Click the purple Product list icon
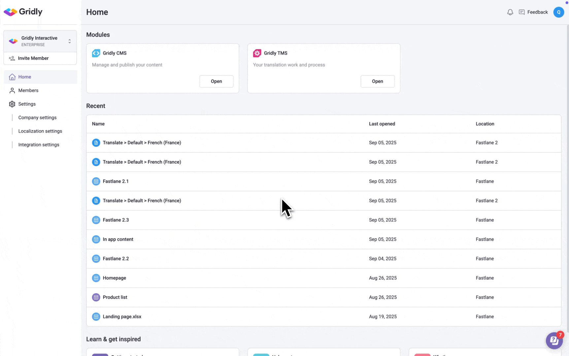Image resolution: width=569 pixels, height=356 pixels. point(96,297)
